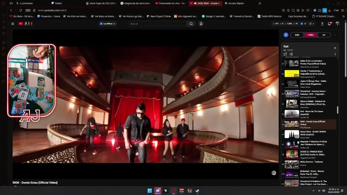Play Gabo El De La Comision playlist video
Image resolution: width=347 pixels, height=195 pixels.
[x=309, y=64]
